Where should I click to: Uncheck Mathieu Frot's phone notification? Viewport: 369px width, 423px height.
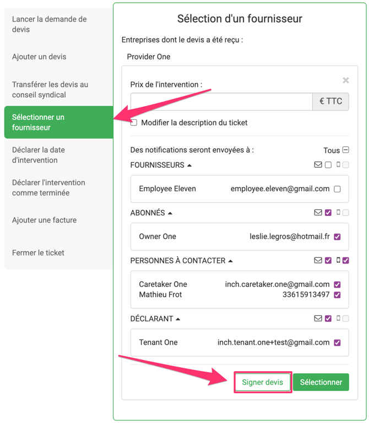[x=337, y=295]
